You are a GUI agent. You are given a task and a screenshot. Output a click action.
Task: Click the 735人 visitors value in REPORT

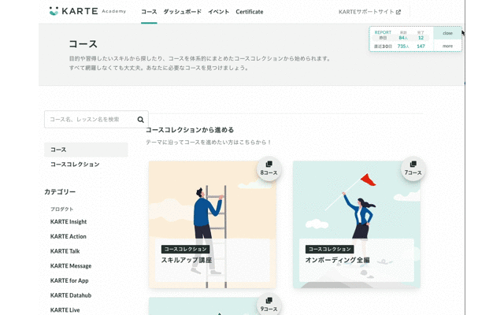point(403,46)
